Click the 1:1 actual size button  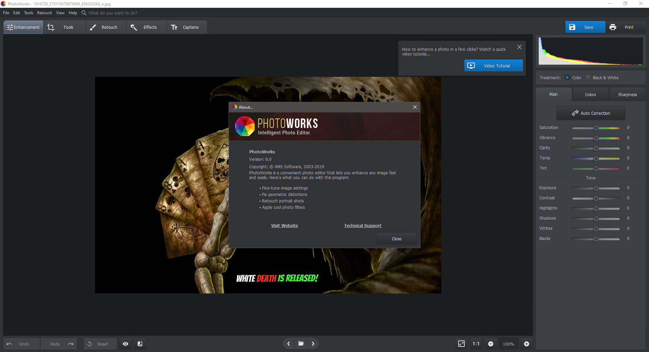pyautogui.click(x=476, y=344)
